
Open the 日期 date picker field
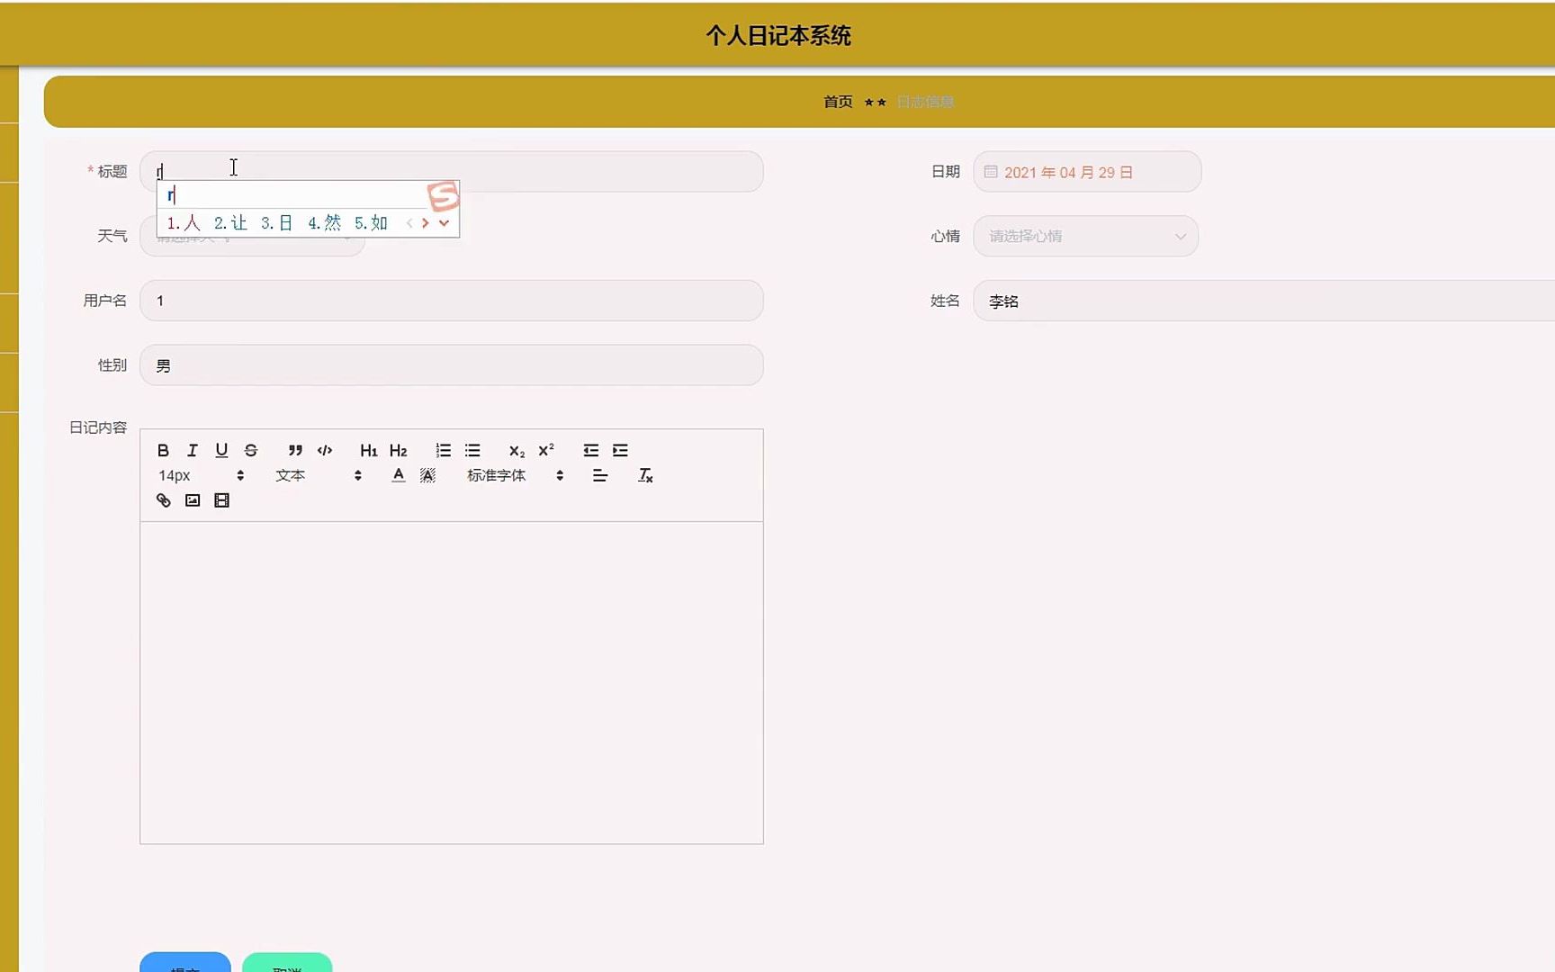(1087, 172)
